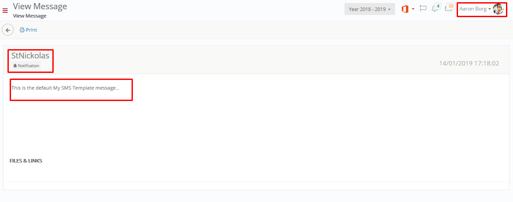Open the bell notifications icon

(x=434, y=9)
